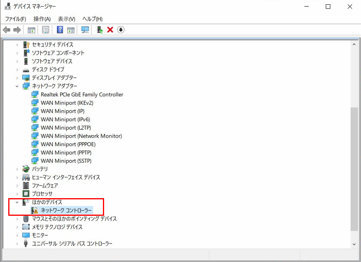
Task: Click the warning icon beside ネットワーク コントローラー
Action: pyautogui.click(x=35, y=210)
